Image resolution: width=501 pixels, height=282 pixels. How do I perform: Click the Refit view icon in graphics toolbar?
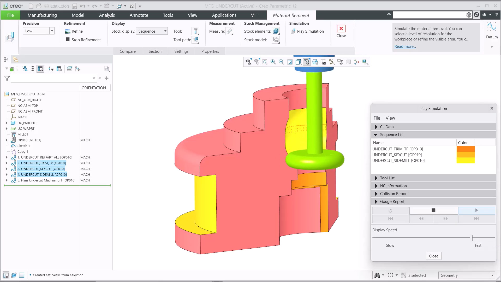265,62
